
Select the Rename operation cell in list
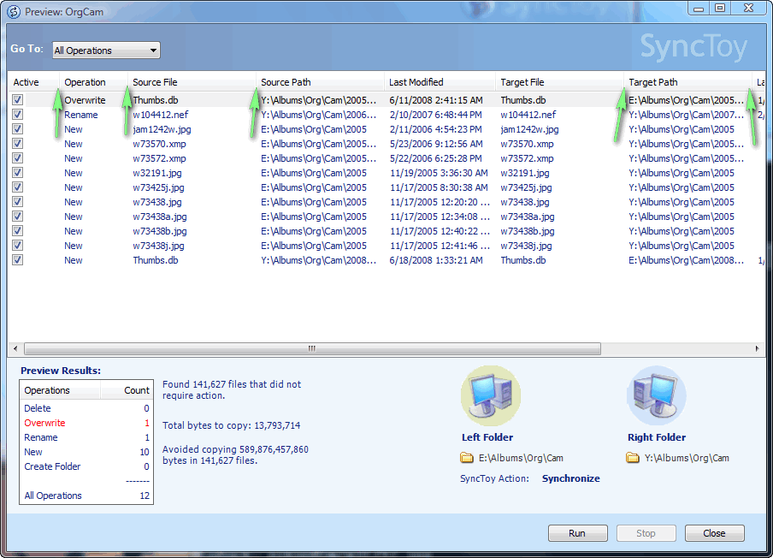pos(81,115)
